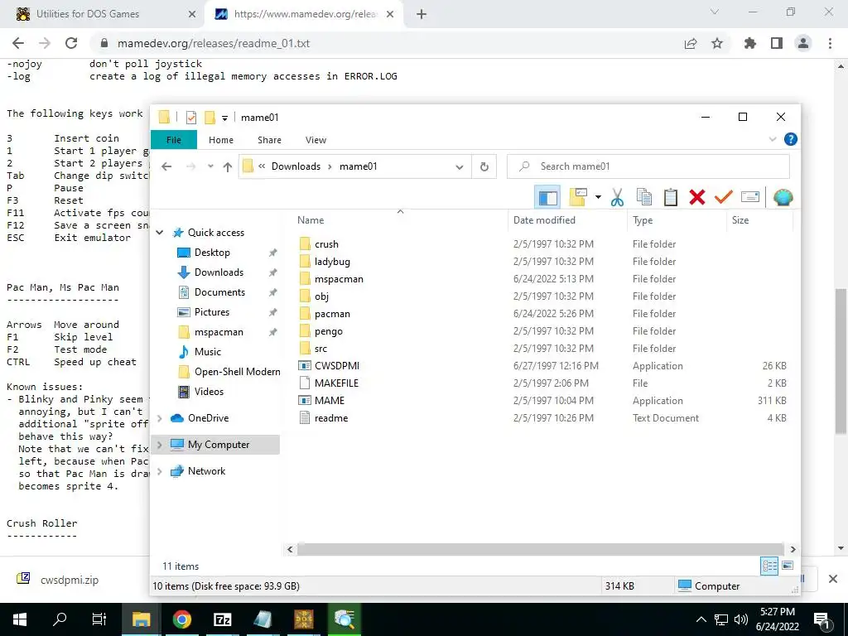Click the folder options toolbar icon
This screenshot has width=848, height=636.
point(577,197)
